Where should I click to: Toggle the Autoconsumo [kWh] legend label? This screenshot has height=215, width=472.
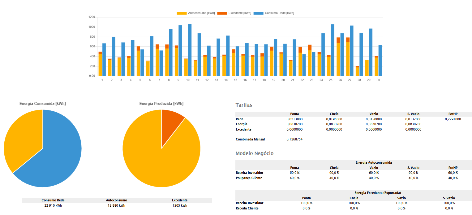pyautogui.click(x=201, y=13)
